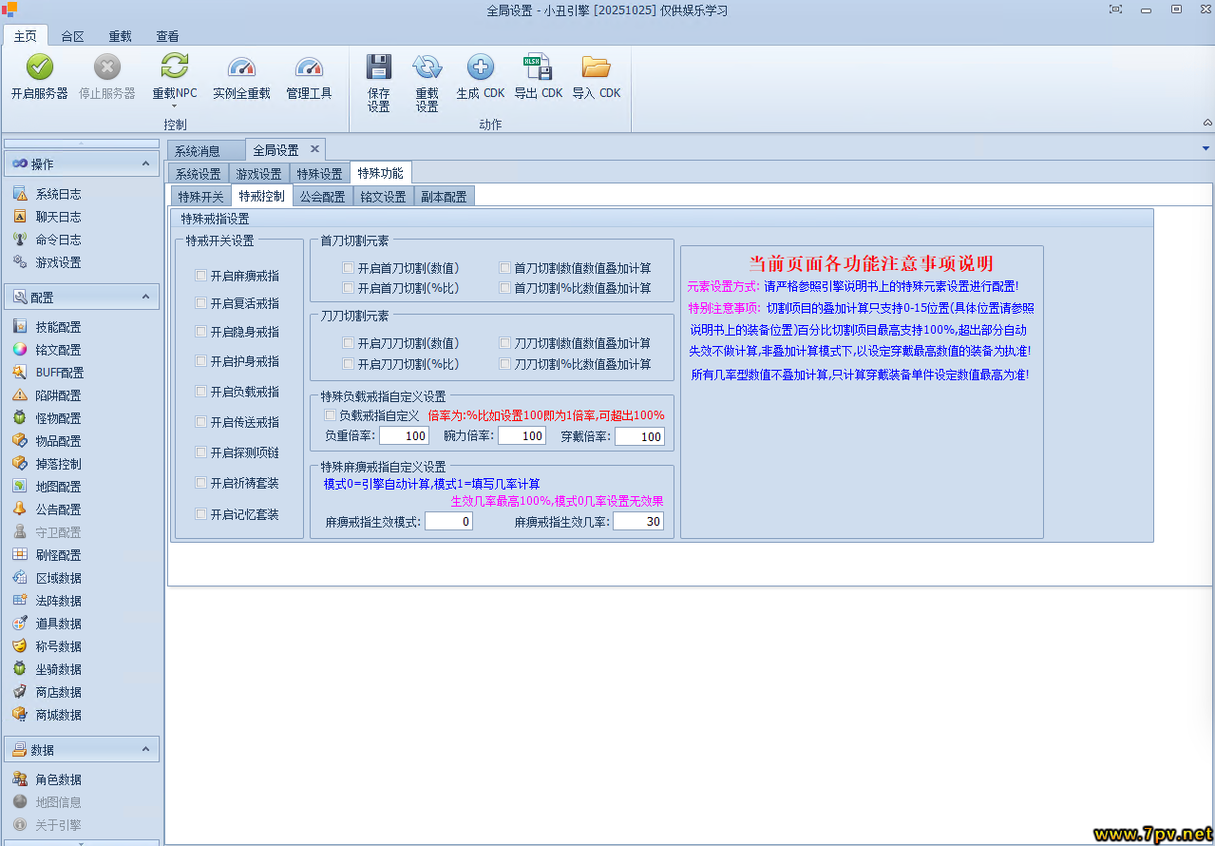Open 管理工具 from the ribbon
Viewport: 1215px width, 846px height.
click(309, 67)
